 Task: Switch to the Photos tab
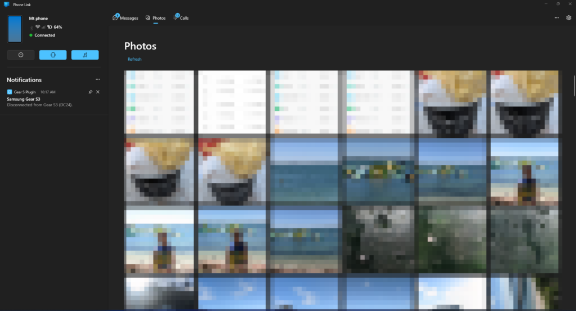[155, 18]
